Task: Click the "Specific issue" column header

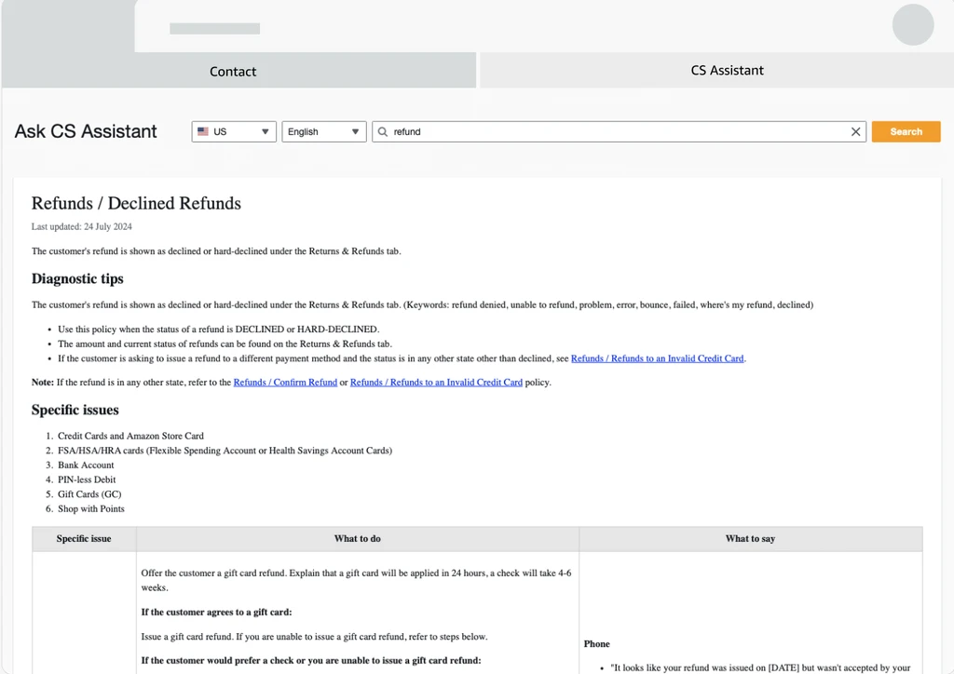Action: click(x=84, y=539)
